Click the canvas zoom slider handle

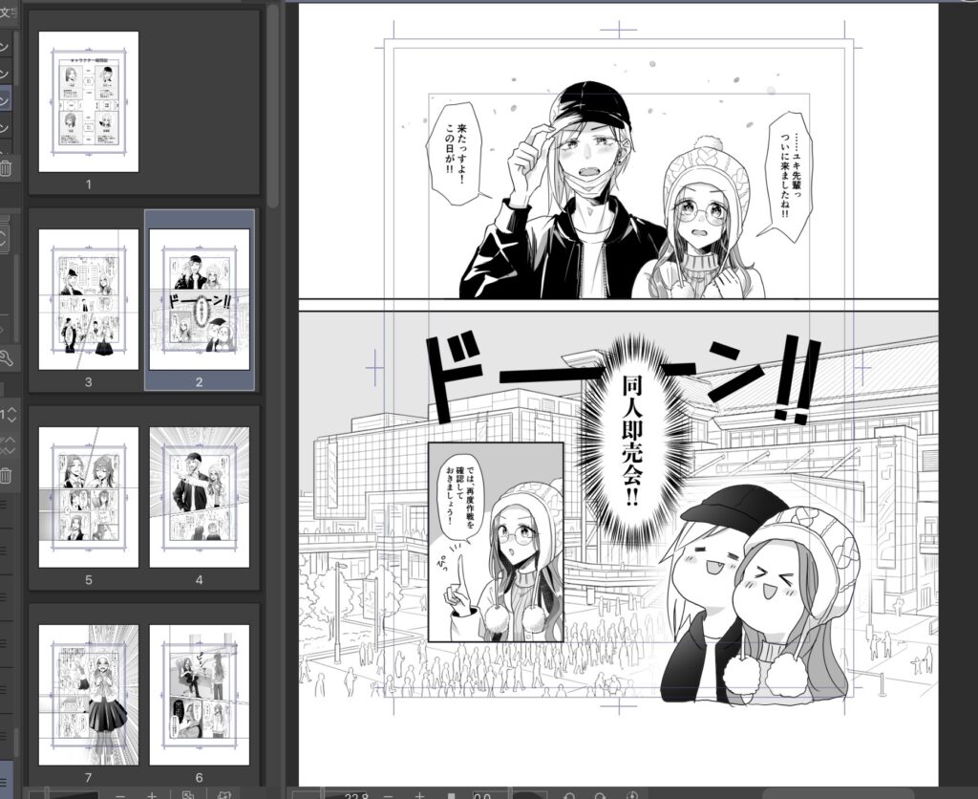tap(452, 794)
